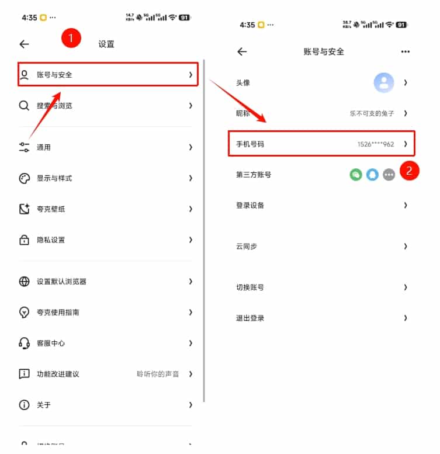Open the three-dot more menu
Viewport: 440px width, 454px height.
point(406,52)
